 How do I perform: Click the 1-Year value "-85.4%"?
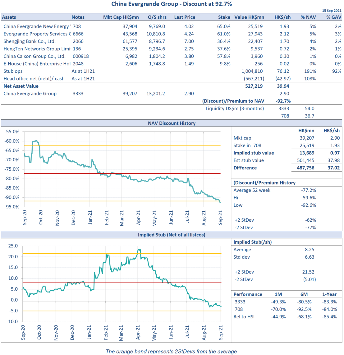click(329, 317)
